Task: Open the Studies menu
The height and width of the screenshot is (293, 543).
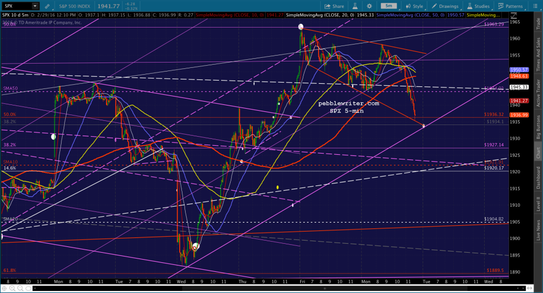Action: [x=478, y=6]
